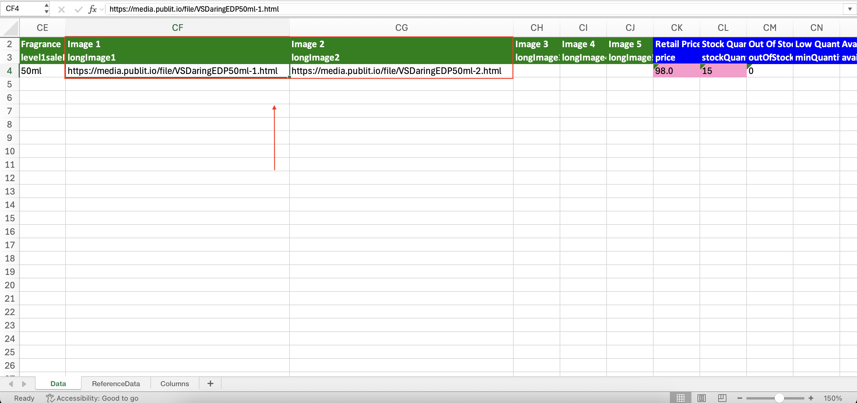Screen dimensions: 857x403
Task: Add a new sheet with plus button
Action: 210,383
